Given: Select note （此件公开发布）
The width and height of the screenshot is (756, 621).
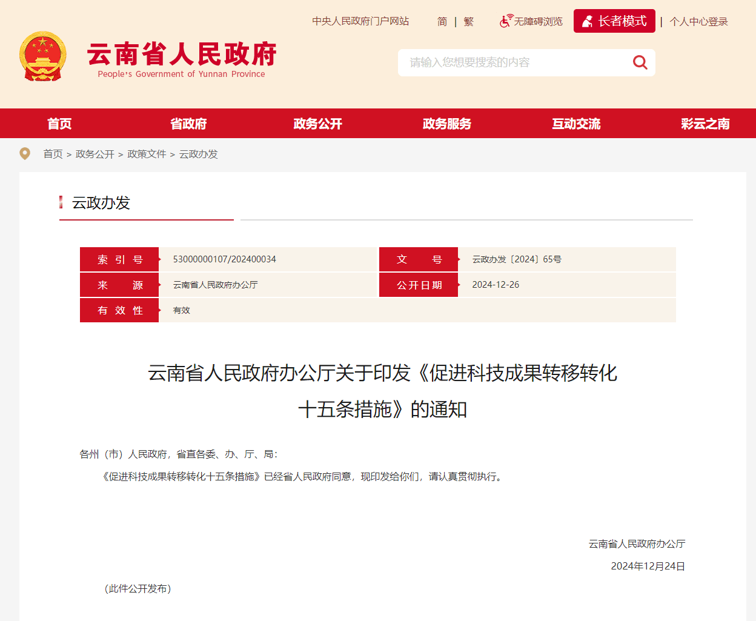Looking at the screenshot, I should [x=138, y=588].
